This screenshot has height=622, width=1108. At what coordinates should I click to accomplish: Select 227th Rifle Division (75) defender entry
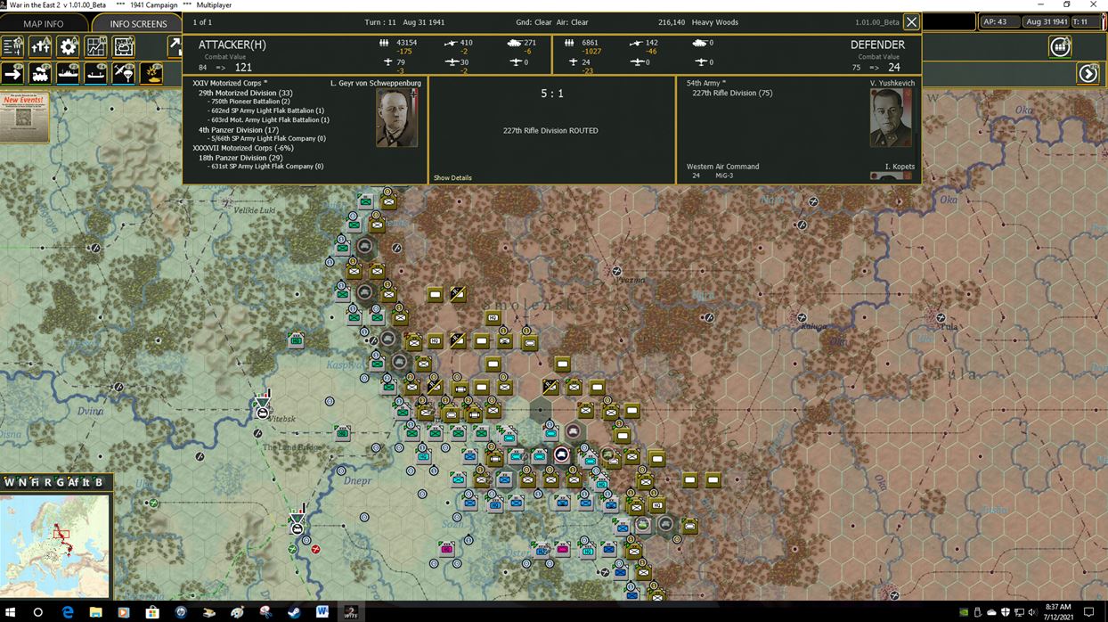tap(732, 93)
